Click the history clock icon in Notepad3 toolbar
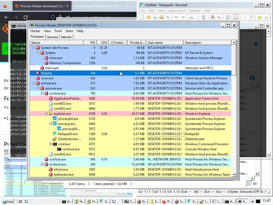This screenshot has height=205, width=273. pos(168,17)
